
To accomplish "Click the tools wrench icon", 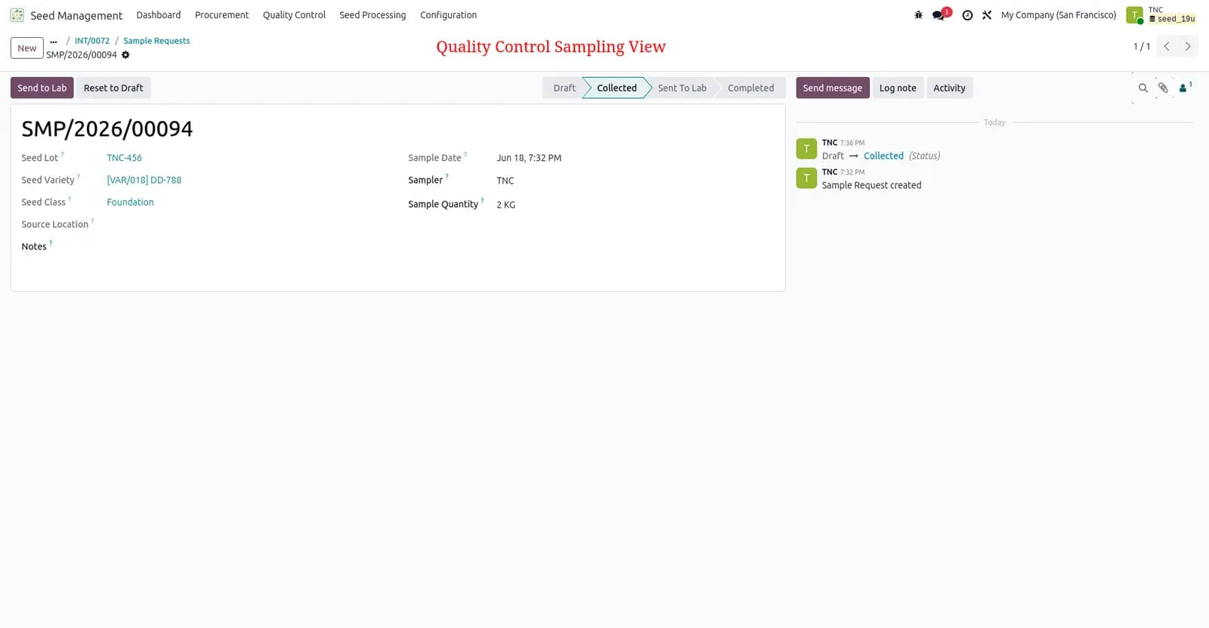I will pos(987,15).
